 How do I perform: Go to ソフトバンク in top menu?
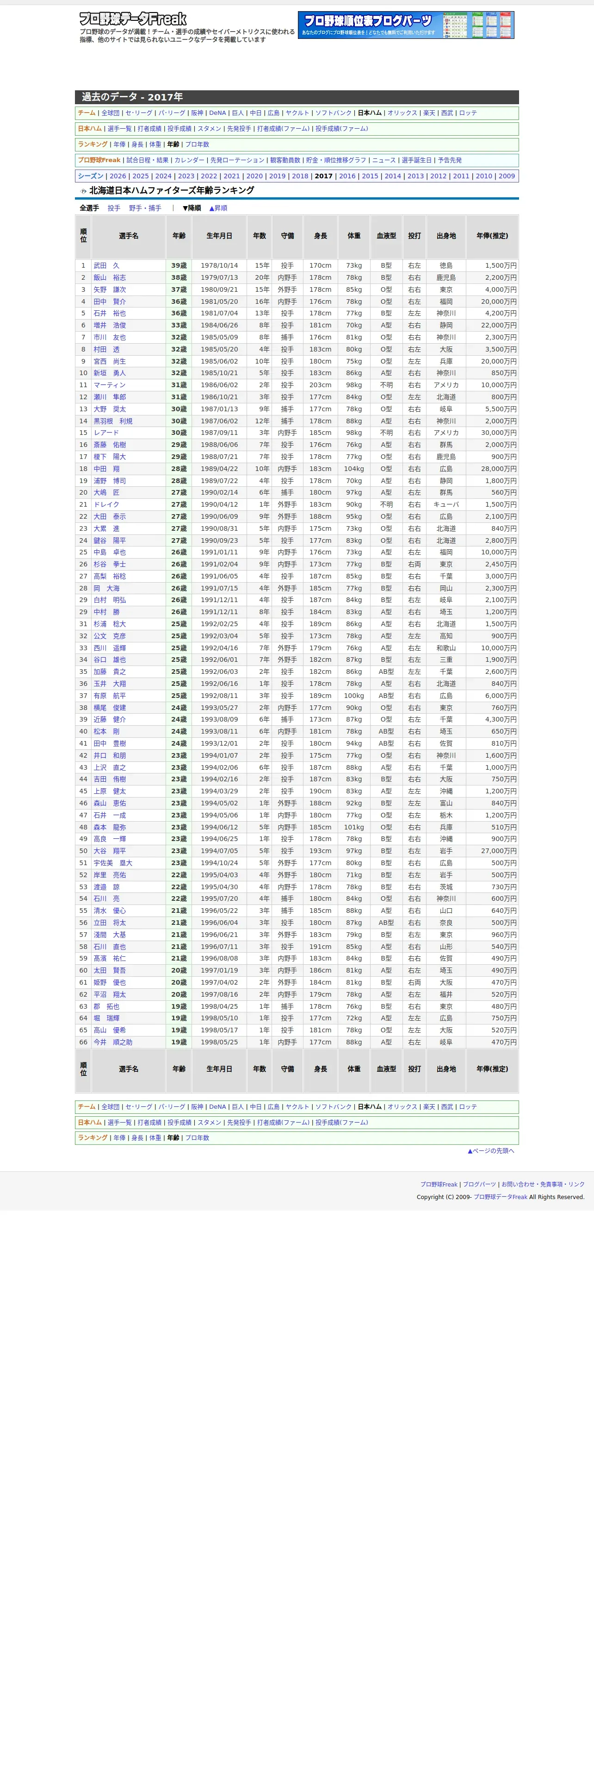333,113
